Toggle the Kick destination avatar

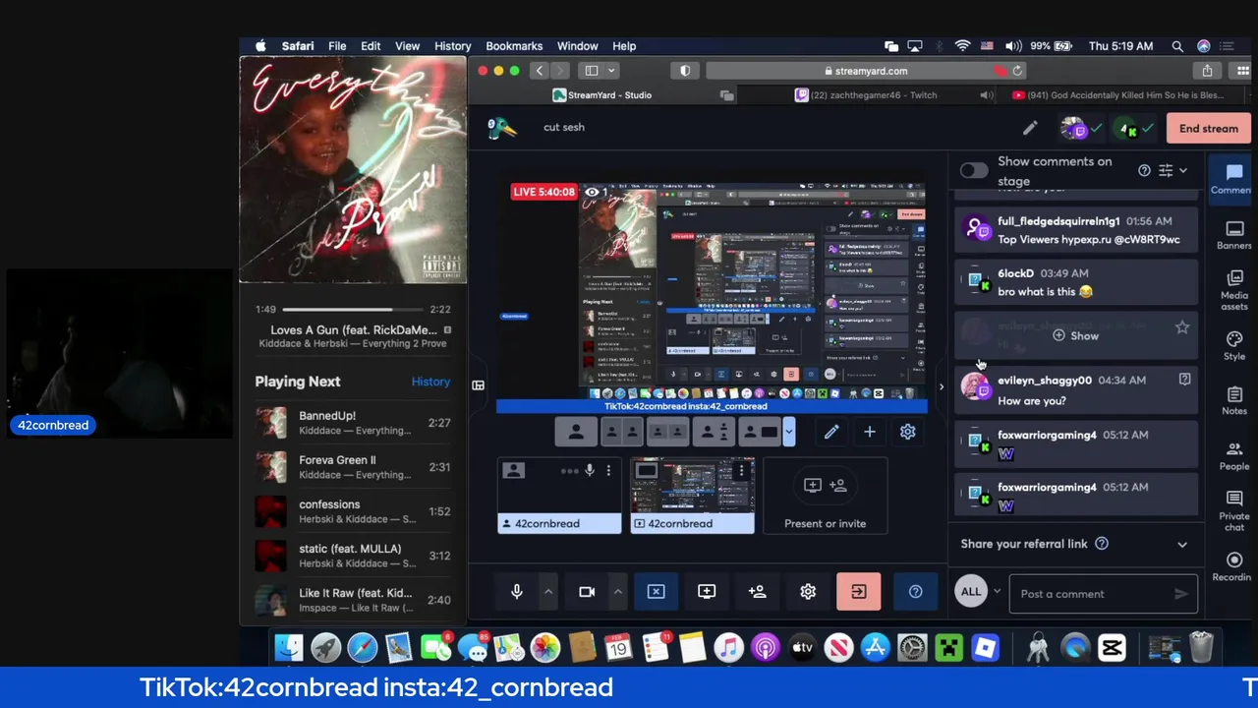(1127, 129)
